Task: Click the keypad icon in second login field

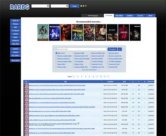Action: 67,6
